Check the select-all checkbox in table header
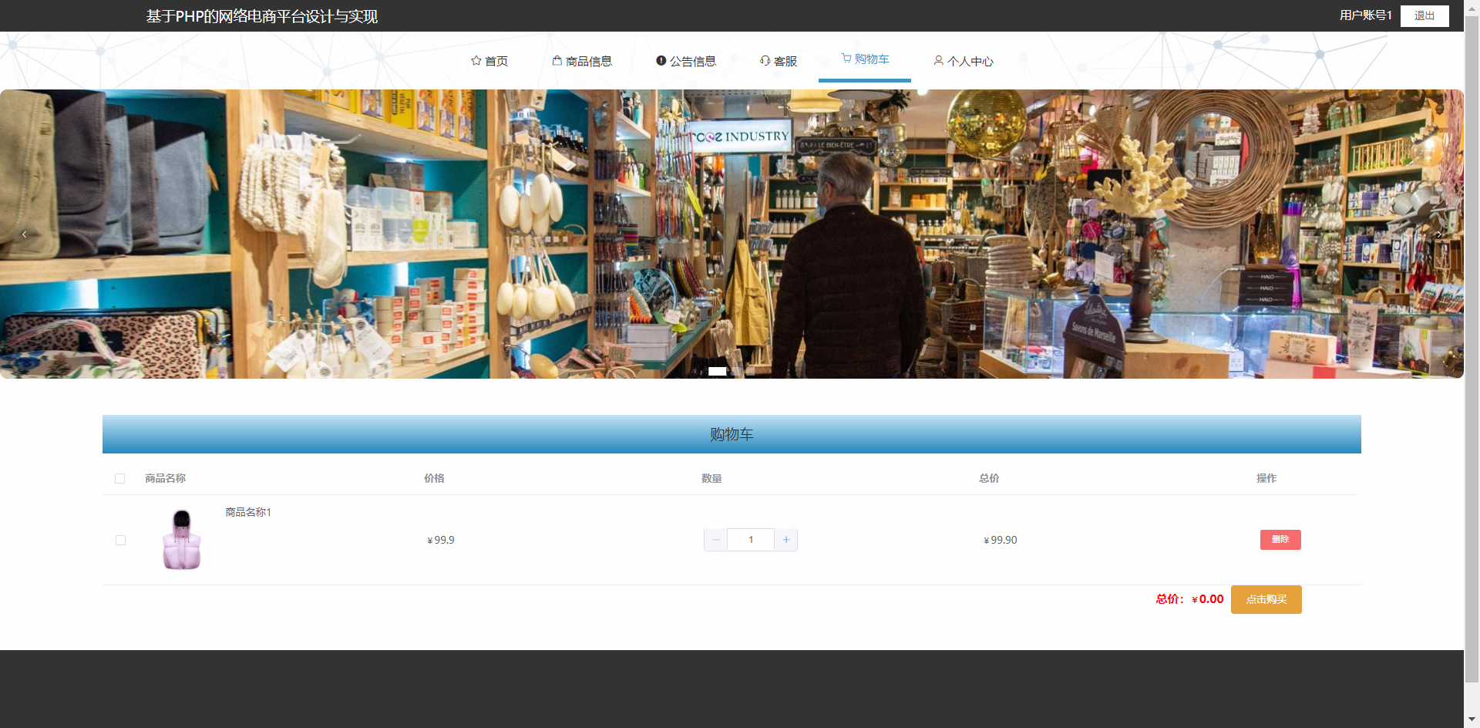This screenshot has width=1480, height=728. (x=120, y=479)
